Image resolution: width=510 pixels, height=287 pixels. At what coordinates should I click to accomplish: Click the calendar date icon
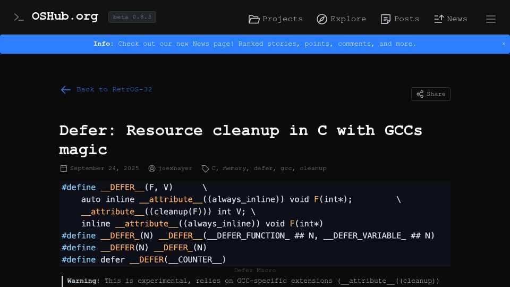tap(64, 168)
